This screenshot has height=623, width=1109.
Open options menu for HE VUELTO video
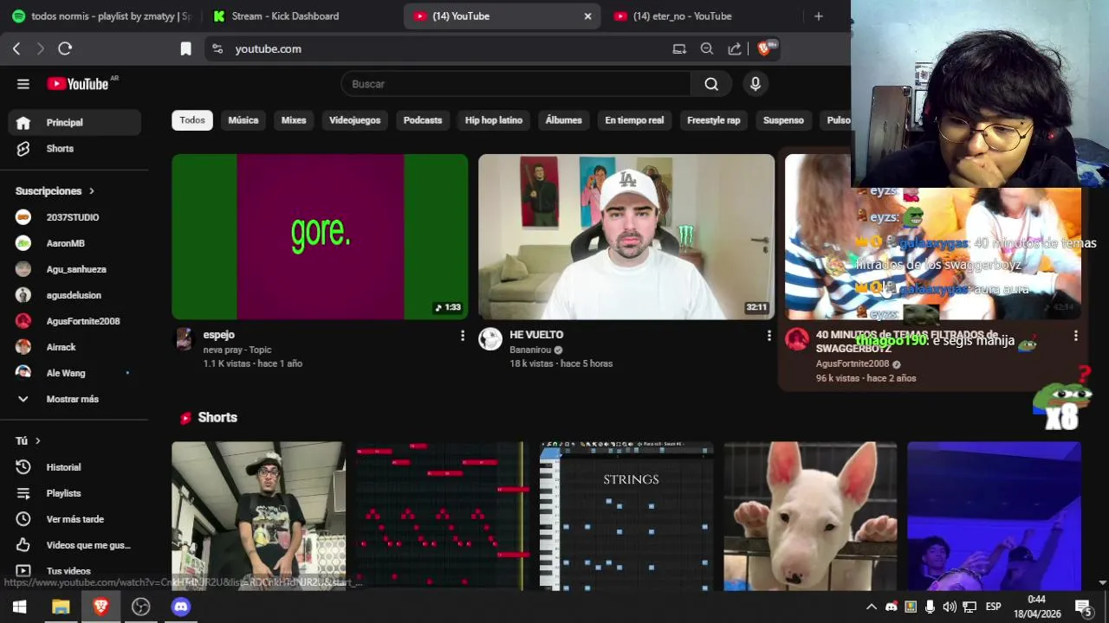tap(769, 336)
